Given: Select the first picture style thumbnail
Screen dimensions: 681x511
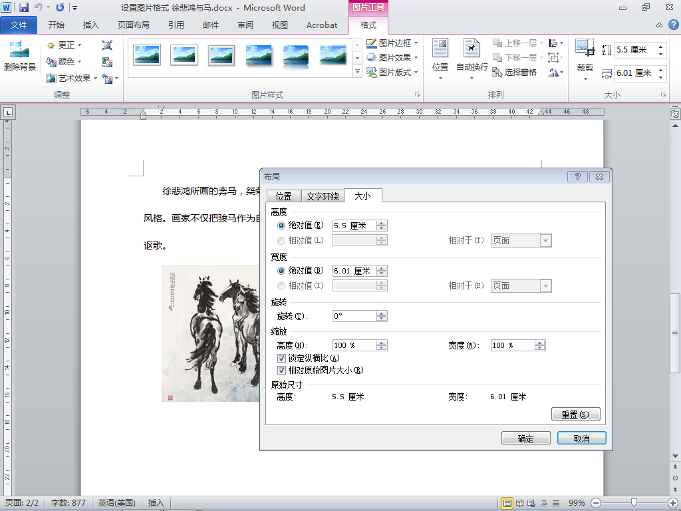Looking at the screenshot, I should click(x=147, y=55).
